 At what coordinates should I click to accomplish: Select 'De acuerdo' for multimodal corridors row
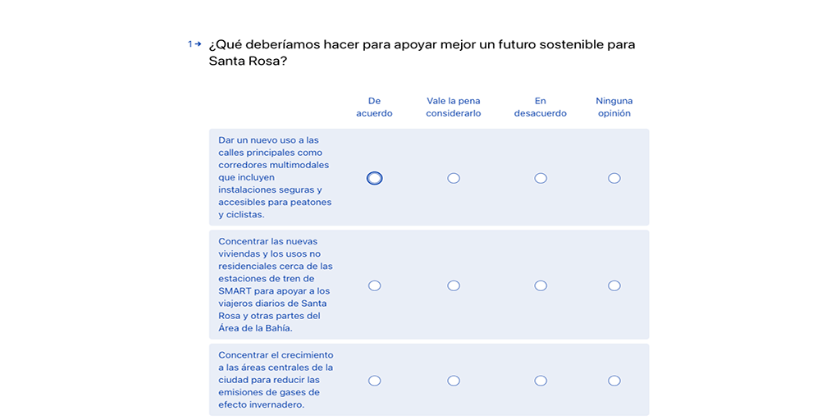click(374, 178)
